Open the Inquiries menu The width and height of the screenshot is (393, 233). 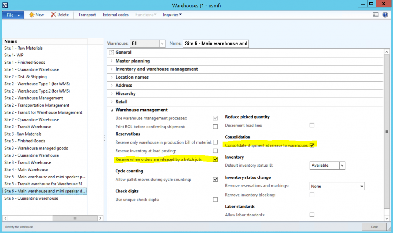click(172, 15)
